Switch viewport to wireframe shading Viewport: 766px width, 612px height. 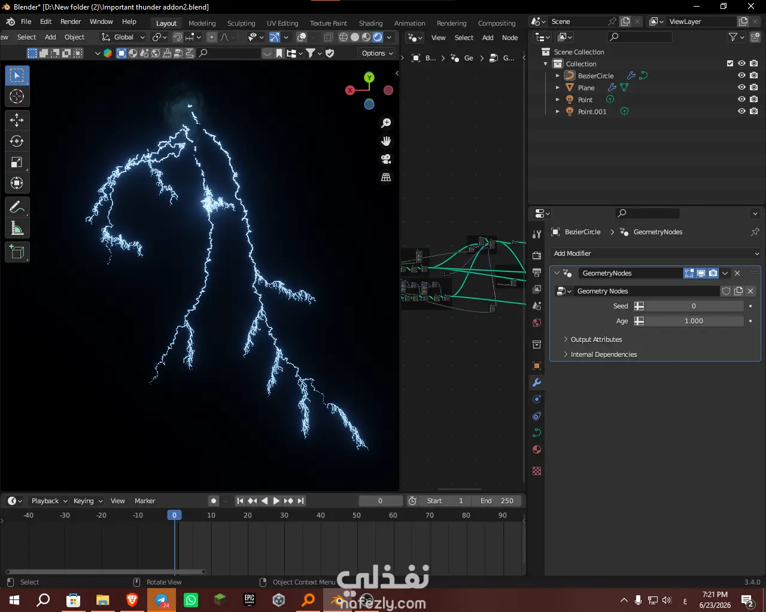(344, 37)
